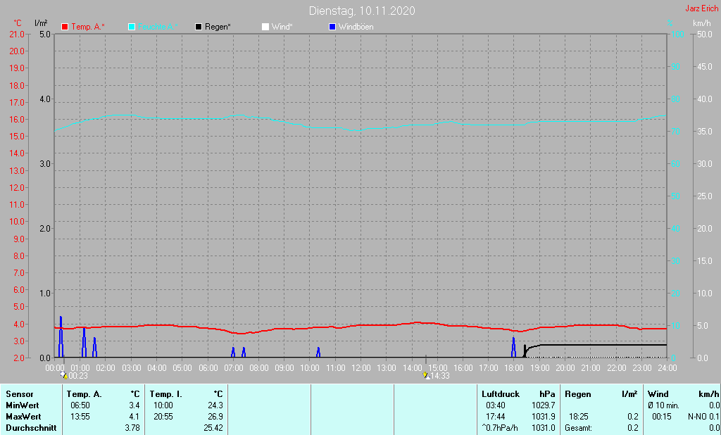Click the maximum outdoor temperature time '13:55'

[x=80, y=417]
